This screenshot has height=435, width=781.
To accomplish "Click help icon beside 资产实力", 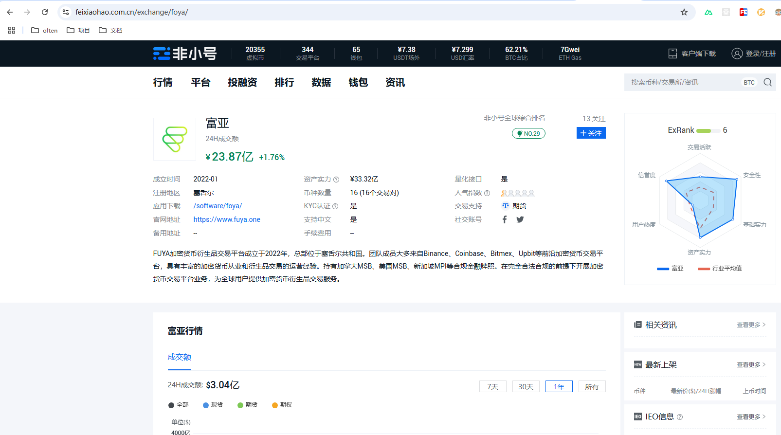I will click(x=336, y=180).
